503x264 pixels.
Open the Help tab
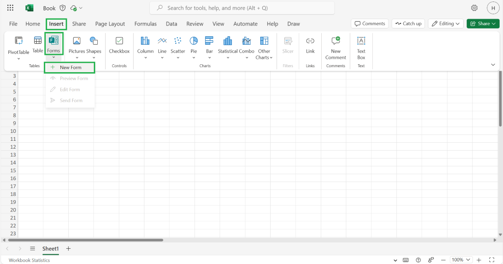pos(272,24)
